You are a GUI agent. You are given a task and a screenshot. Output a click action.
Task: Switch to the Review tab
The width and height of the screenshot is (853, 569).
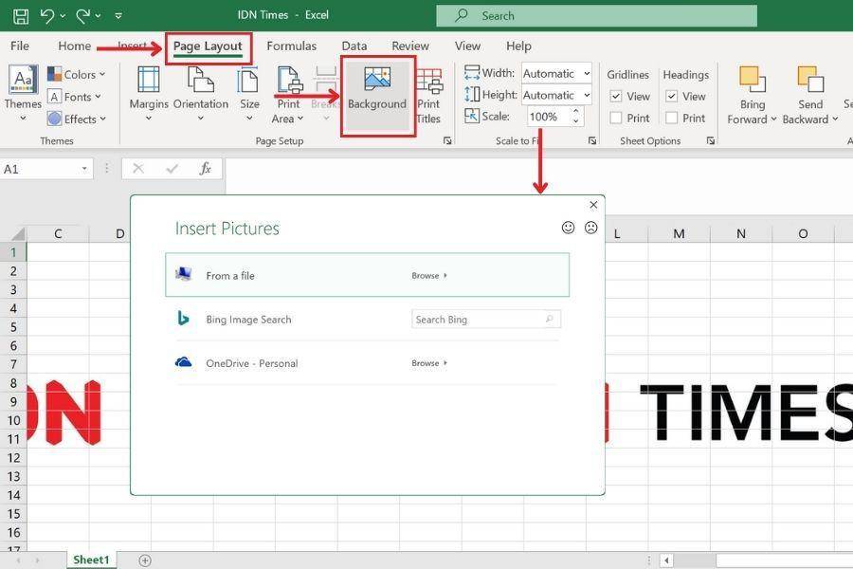(410, 46)
